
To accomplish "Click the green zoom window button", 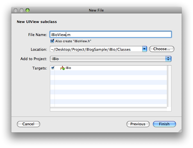I will (28, 10).
